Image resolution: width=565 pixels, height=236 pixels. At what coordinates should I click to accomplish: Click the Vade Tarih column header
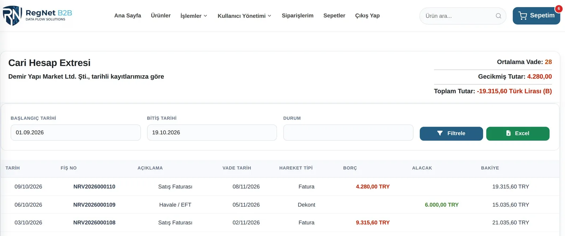(x=237, y=168)
